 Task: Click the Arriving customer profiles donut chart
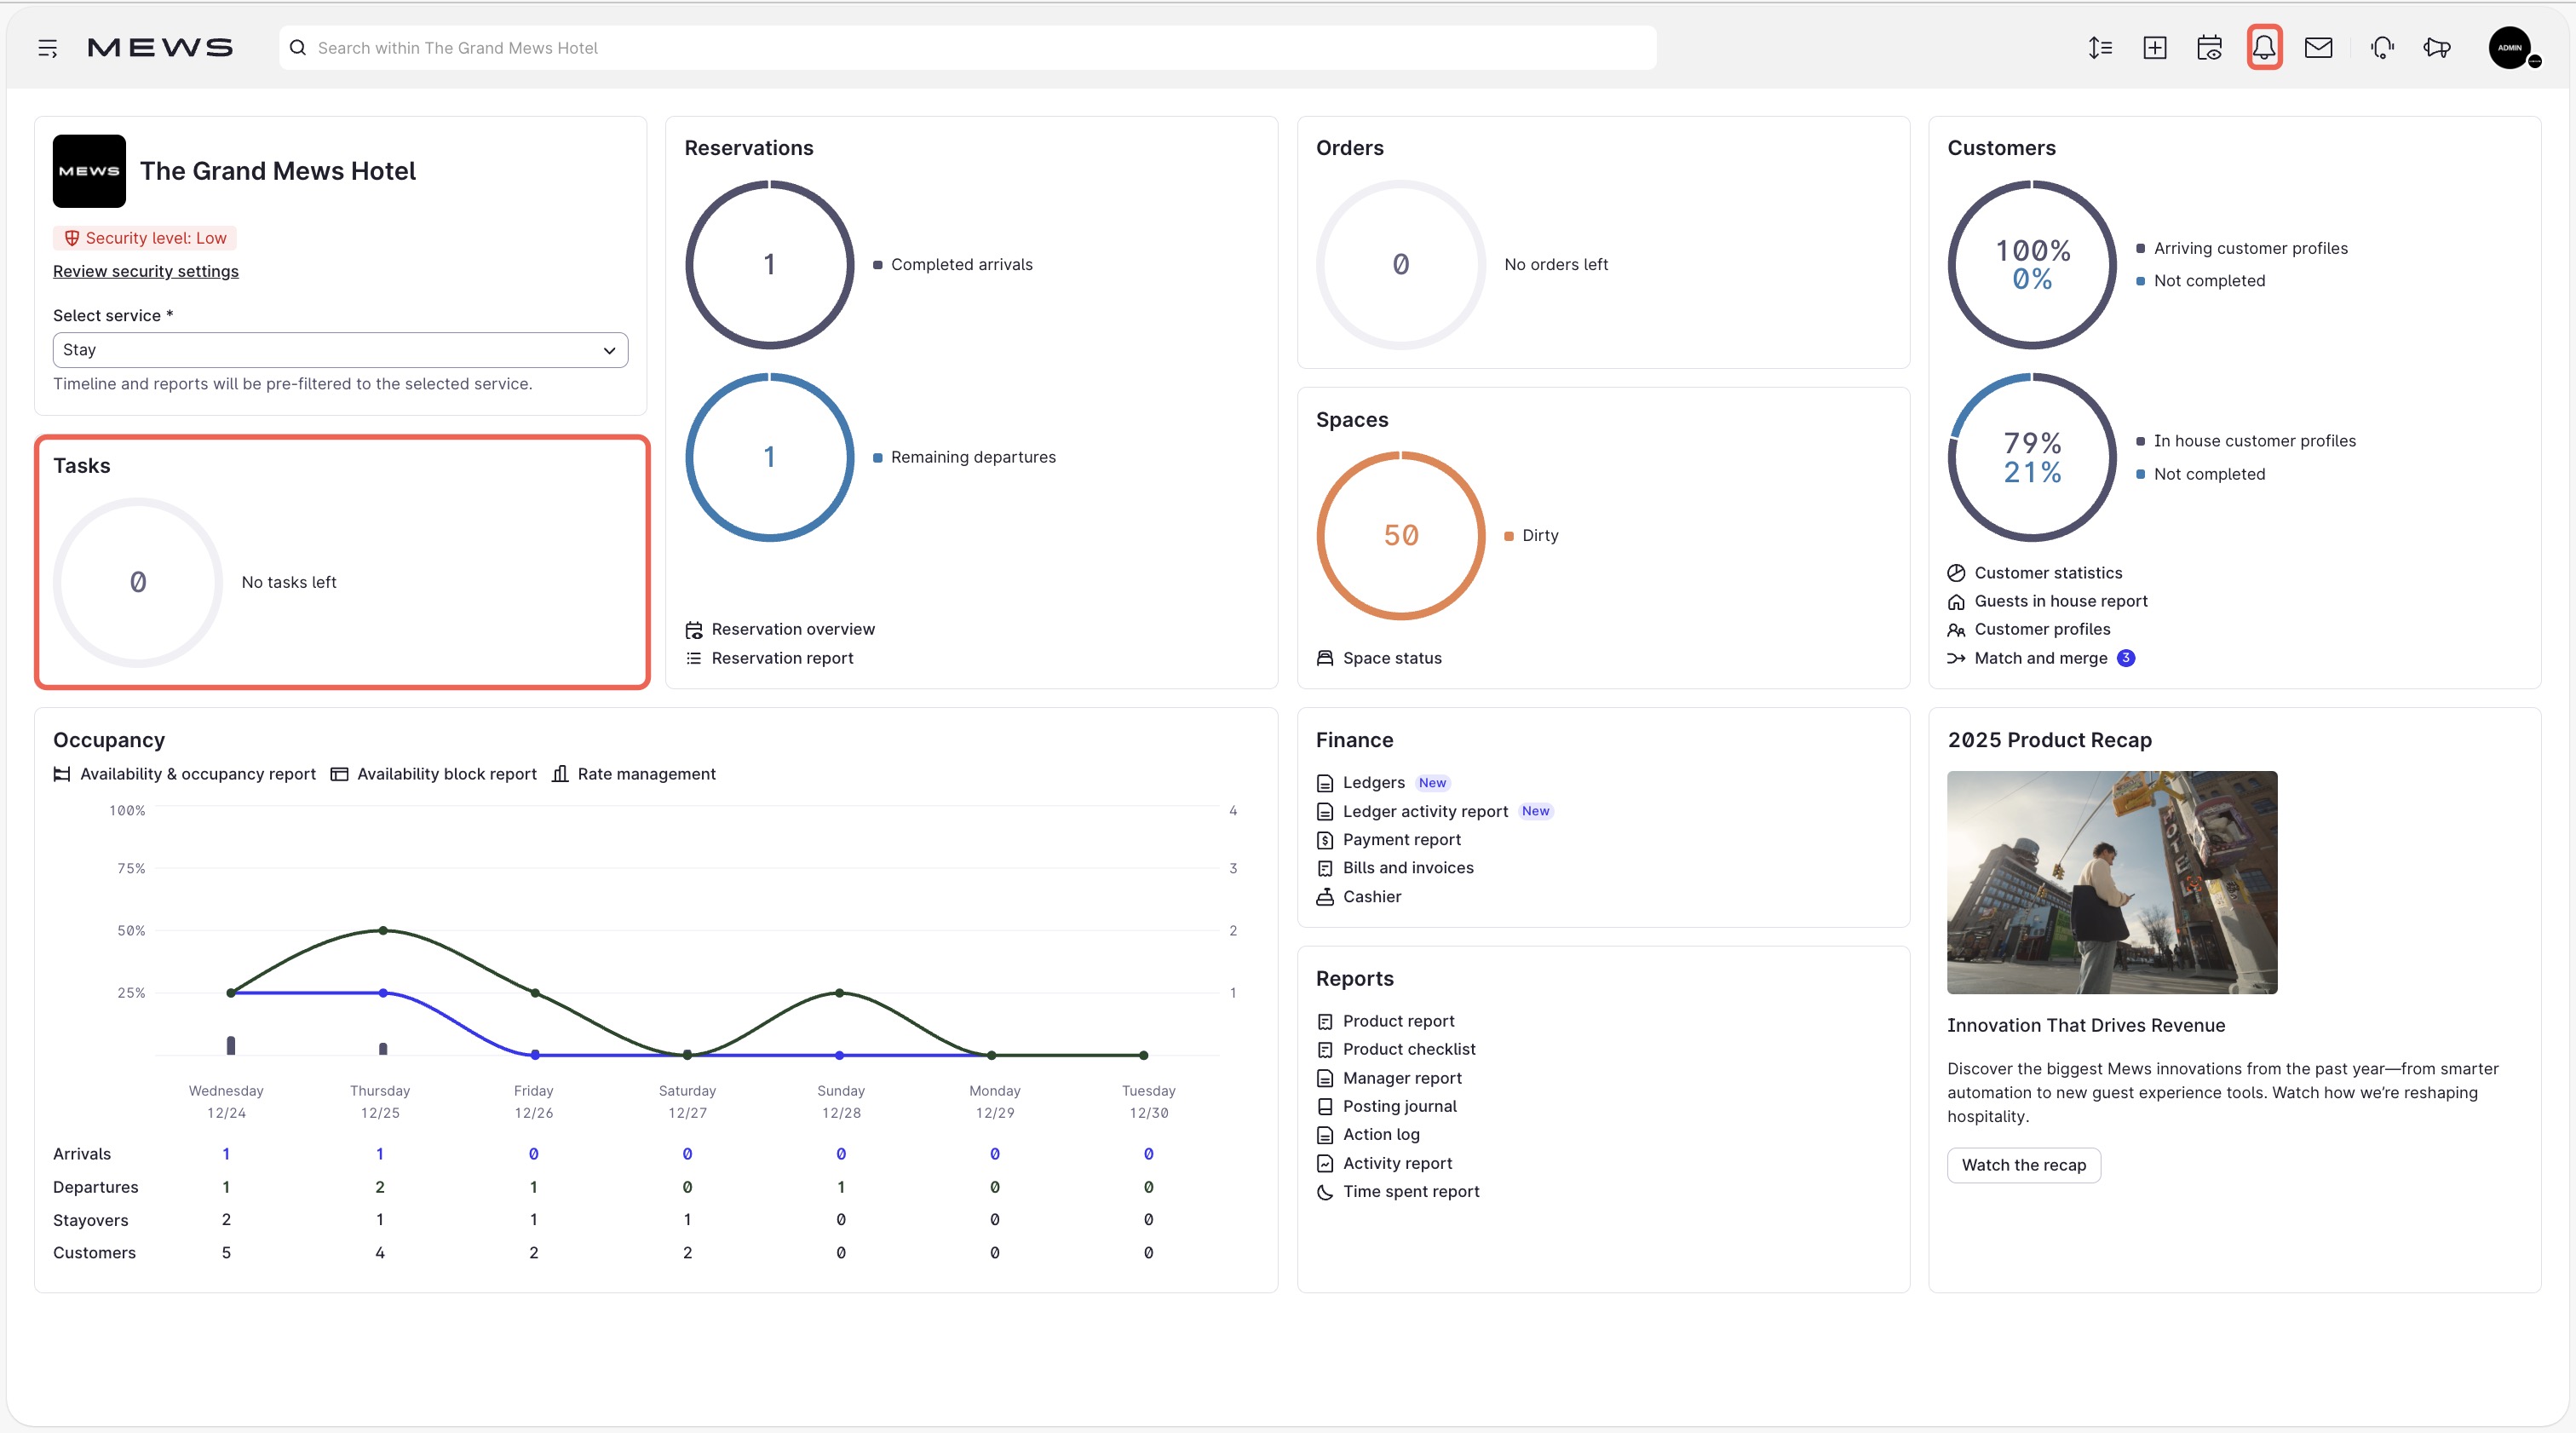pos(2032,264)
